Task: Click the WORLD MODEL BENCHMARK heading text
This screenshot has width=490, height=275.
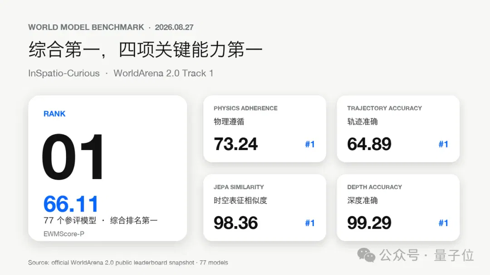Action: [x=86, y=28]
